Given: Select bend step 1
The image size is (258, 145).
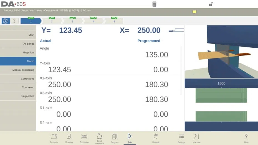Looking at the screenshot, I should point(31,21).
